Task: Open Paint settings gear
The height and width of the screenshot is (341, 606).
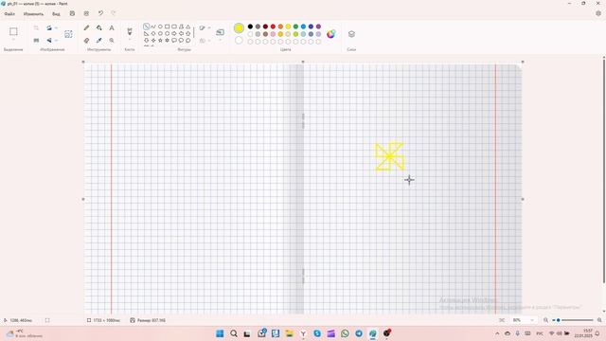Action: tap(598, 13)
